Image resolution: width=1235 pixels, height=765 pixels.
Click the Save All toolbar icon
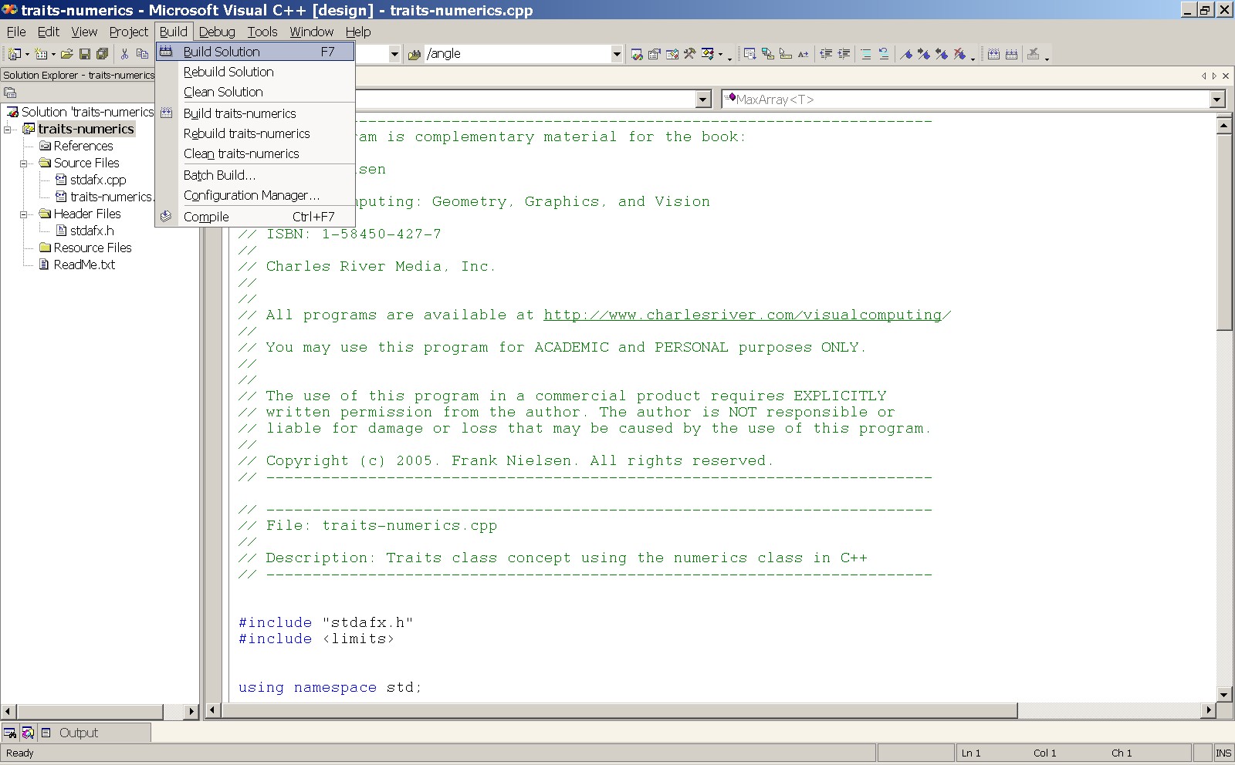click(x=102, y=54)
